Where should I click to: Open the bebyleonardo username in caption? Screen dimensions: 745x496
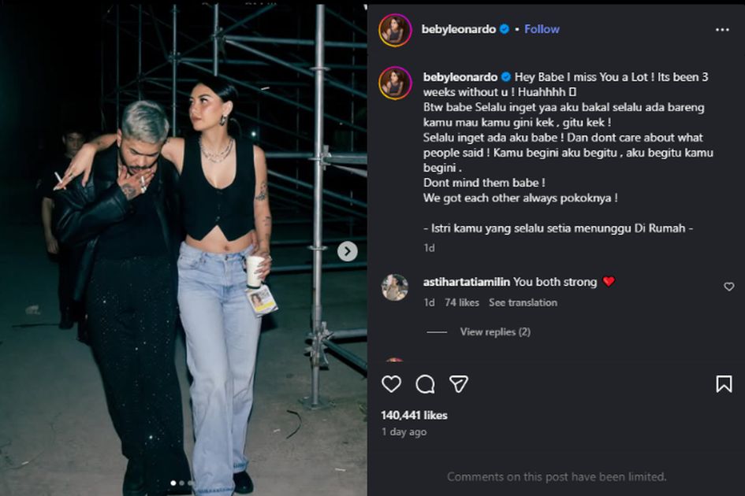(460, 77)
